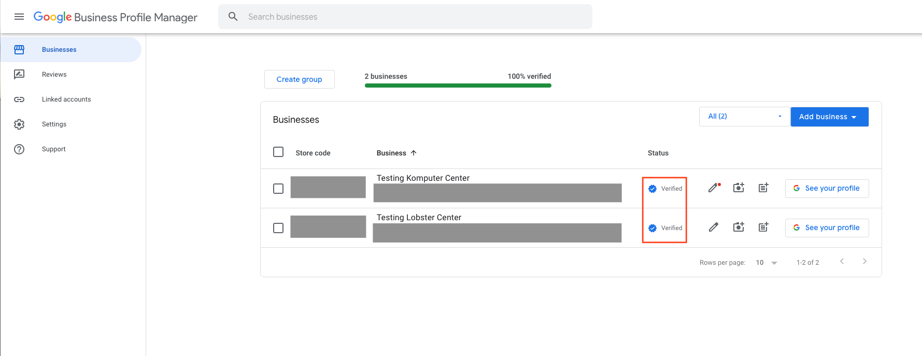Select all businesses with header checkbox

coord(278,152)
